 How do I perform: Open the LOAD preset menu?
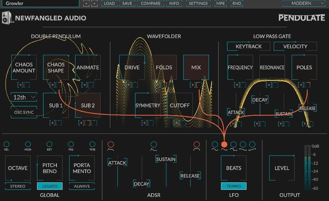click(109, 3)
